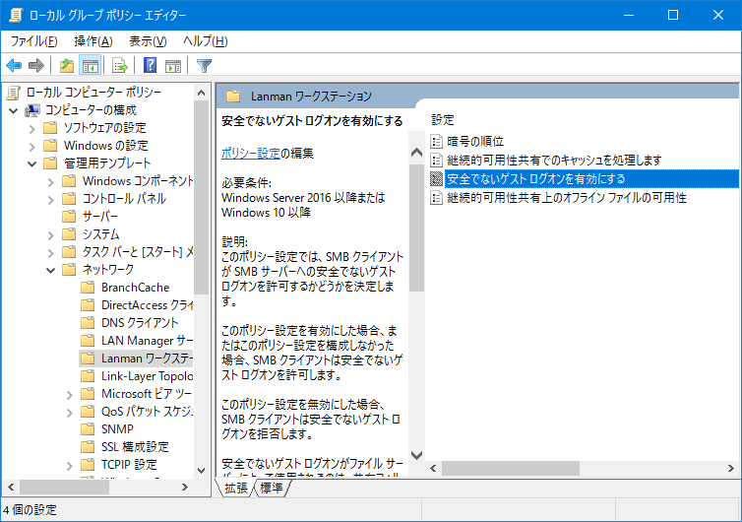Click the コンピューターの構成 computer icon
742x522 pixels.
32,110
